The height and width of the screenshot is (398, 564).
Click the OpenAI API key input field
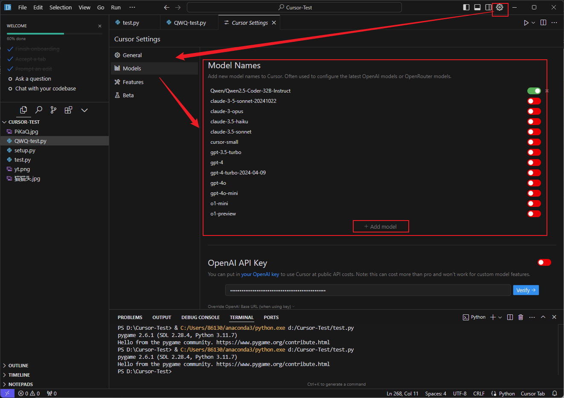(368, 291)
